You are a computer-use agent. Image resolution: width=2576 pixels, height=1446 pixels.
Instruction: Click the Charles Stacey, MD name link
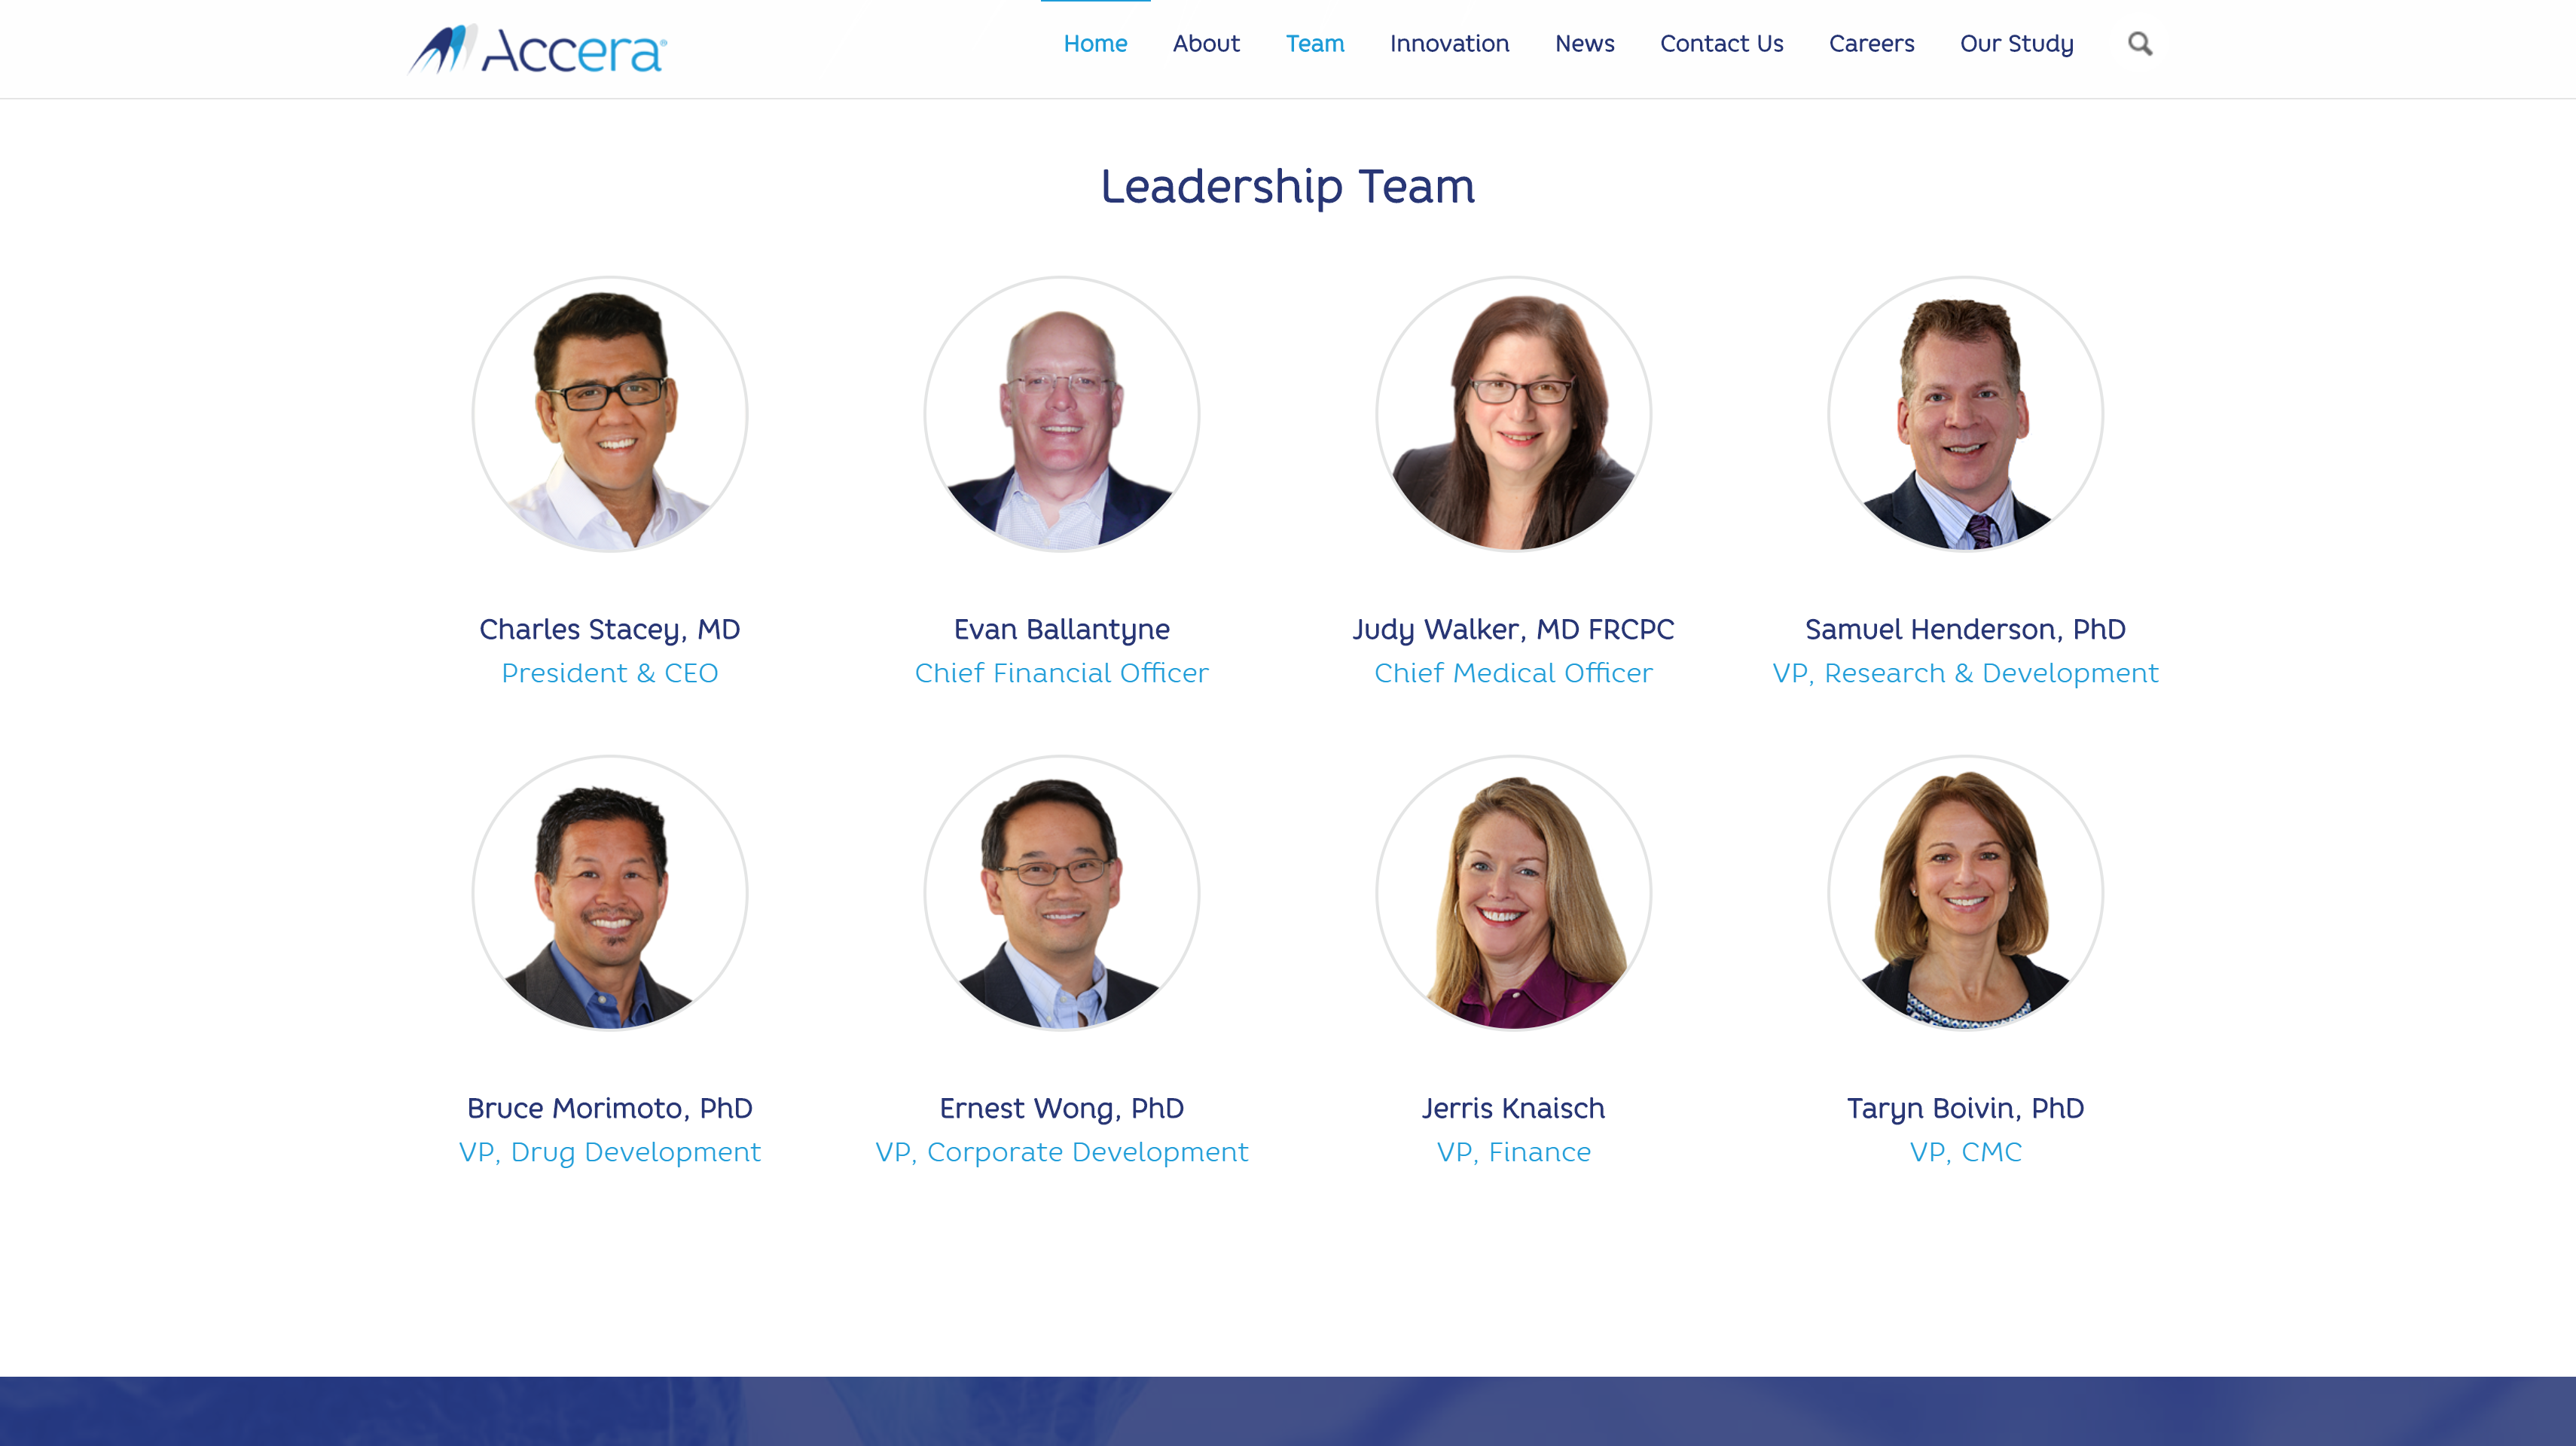click(610, 629)
